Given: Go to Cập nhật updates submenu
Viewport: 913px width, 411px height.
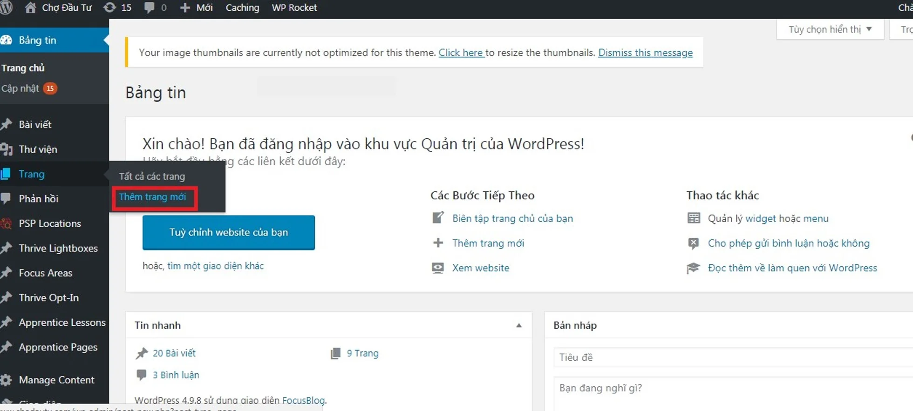Looking at the screenshot, I should [x=20, y=88].
